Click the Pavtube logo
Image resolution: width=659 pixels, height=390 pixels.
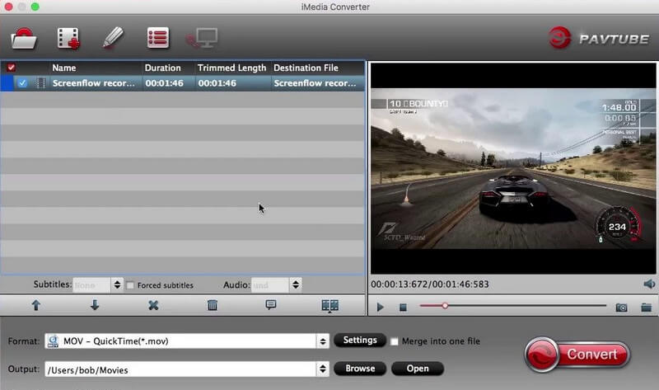tap(599, 38)
